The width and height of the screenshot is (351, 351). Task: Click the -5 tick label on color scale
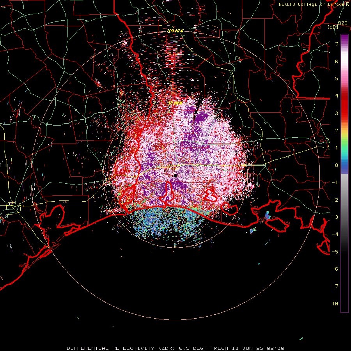tap(335, 252)
